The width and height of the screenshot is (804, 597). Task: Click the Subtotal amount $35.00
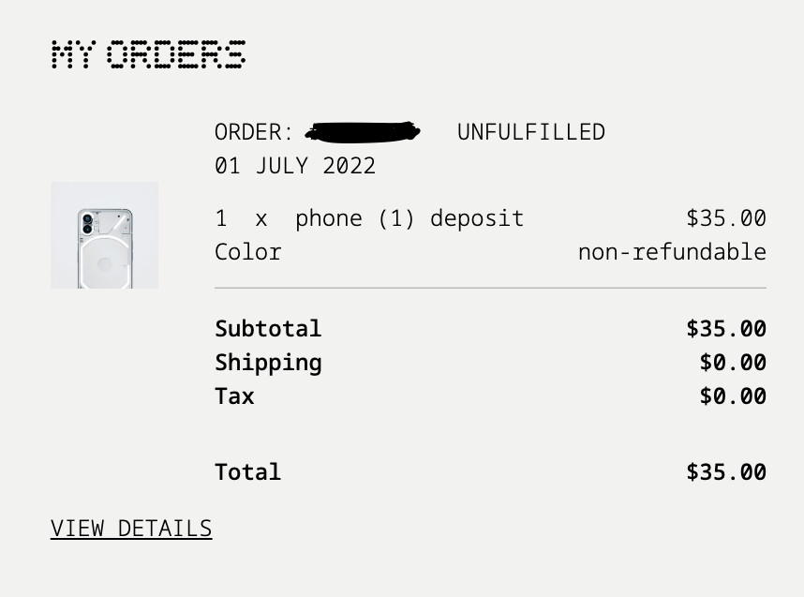(725, 329)
